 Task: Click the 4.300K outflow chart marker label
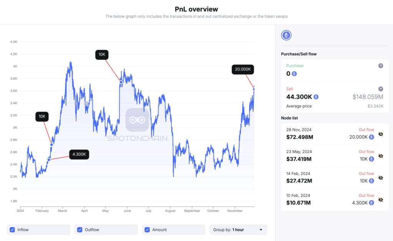pyautogui.click(x=79, y=154)
